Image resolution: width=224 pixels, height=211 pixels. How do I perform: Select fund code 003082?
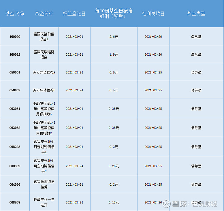[15, 128]
